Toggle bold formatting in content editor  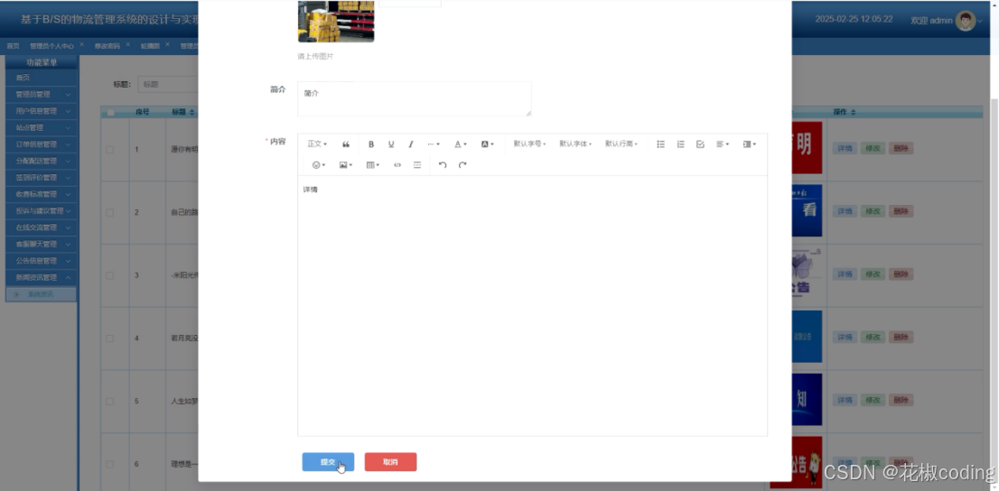click(x=371, y=144)
